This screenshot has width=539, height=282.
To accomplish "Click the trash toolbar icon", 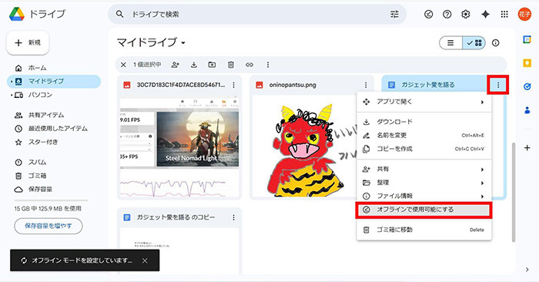I will click(231, 65).
